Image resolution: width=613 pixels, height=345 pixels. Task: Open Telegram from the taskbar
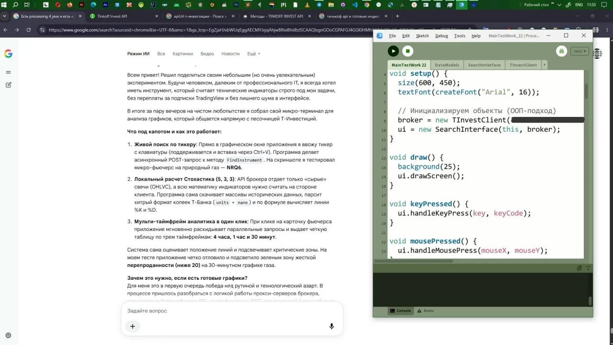click(x=319, y=5)
